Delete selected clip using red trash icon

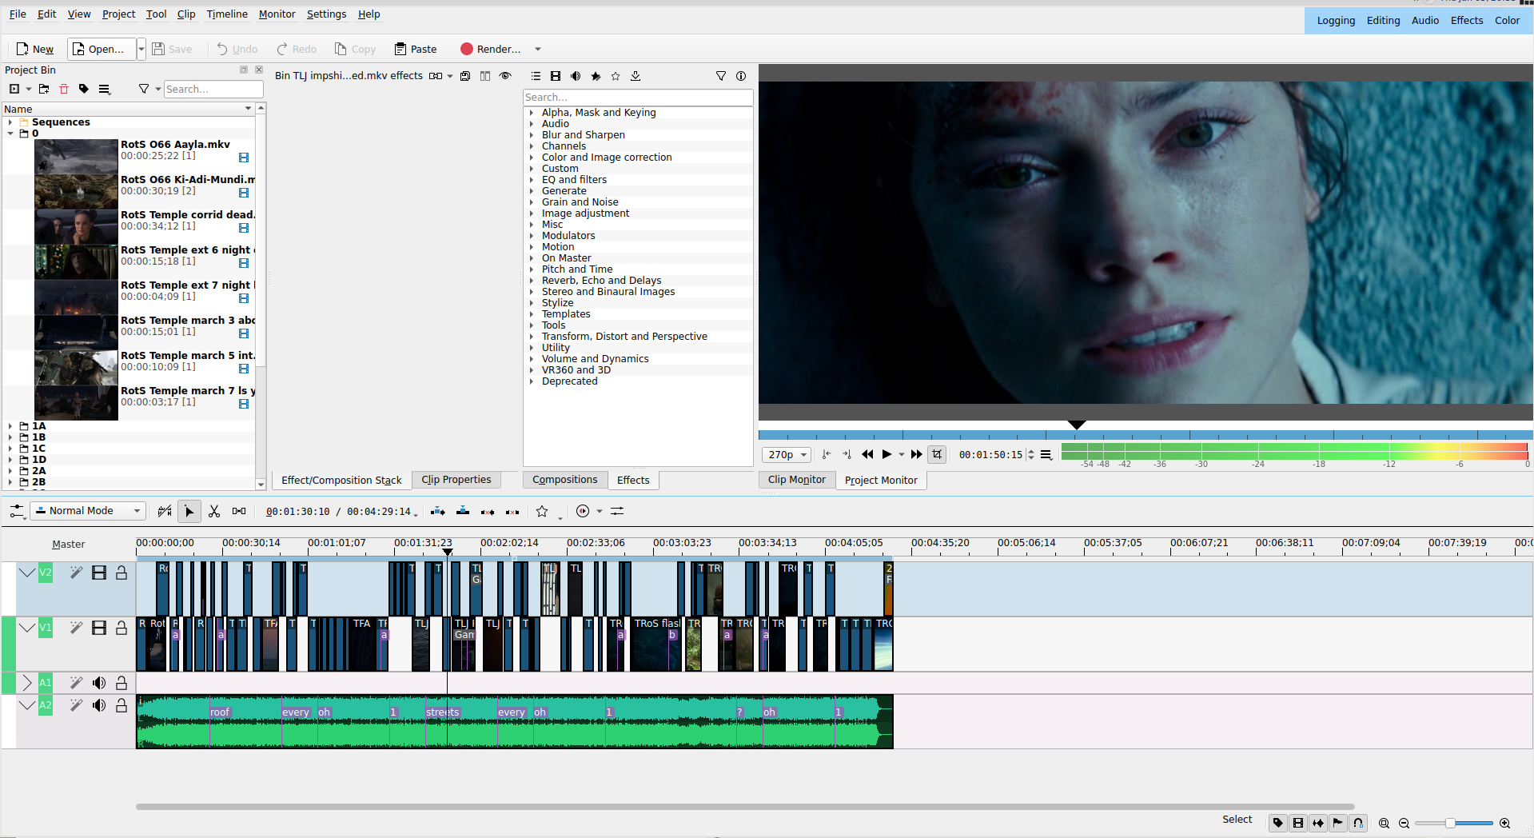coord(64,89)
